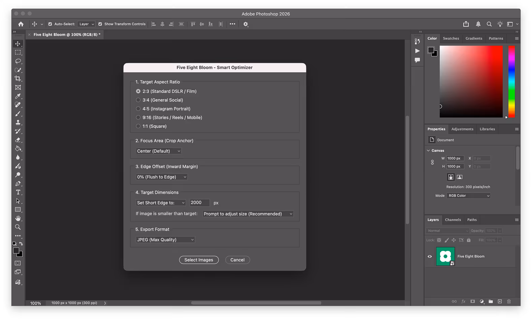Viewport: 532px width, 320px height.
Task: Click the portrait orientation canvas button
Action: (451, 177)
